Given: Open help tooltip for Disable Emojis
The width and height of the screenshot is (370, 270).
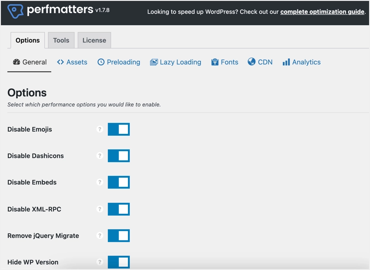Looking at the screenshot, I should click(100, 129).
